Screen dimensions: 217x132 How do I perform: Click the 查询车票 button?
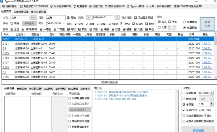pos(207,24)
